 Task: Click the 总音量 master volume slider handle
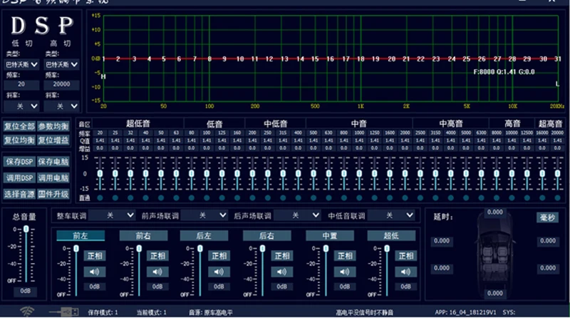pos(26,229)
